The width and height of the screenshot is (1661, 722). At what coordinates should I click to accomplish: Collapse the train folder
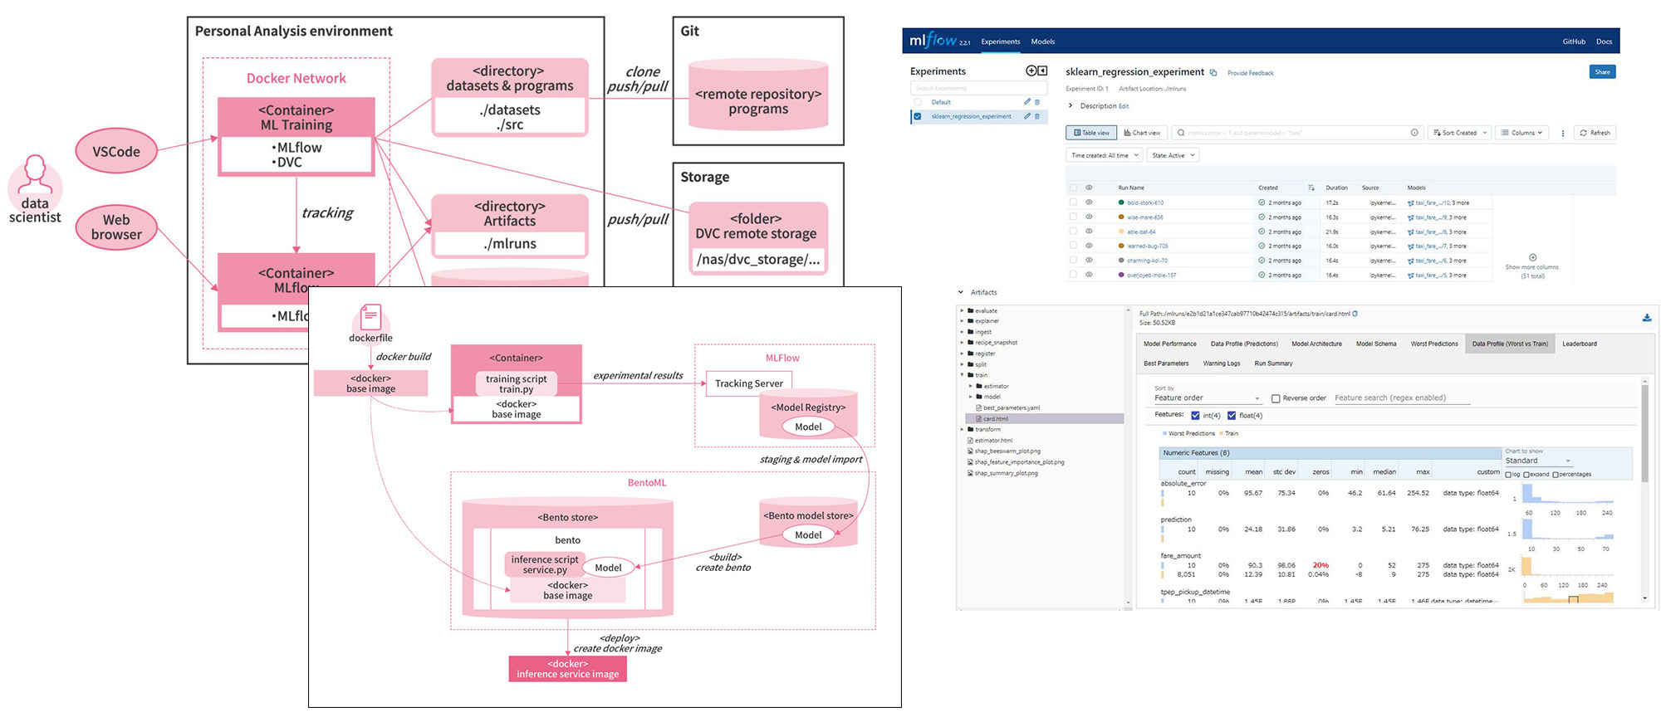(962, 375)
